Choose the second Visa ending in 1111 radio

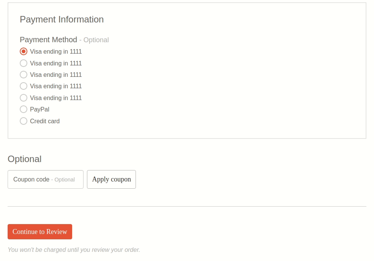[x=24, y=63]
